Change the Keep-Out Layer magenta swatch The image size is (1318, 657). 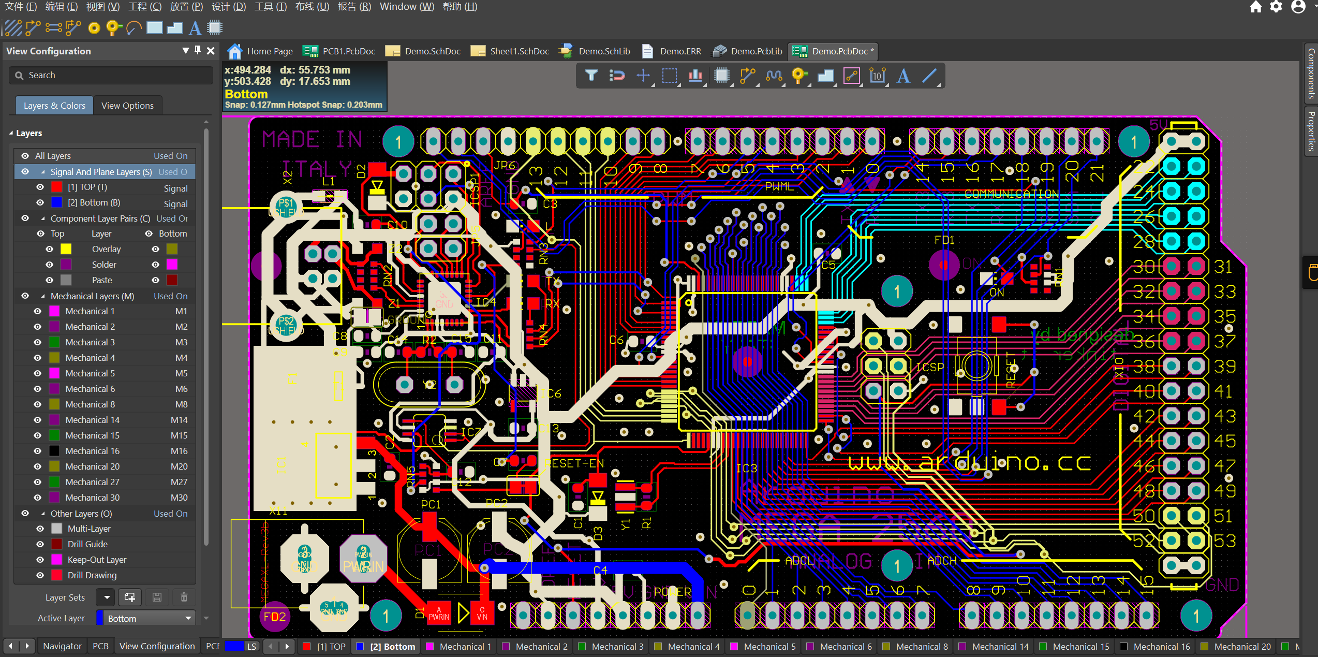[57, 560]
